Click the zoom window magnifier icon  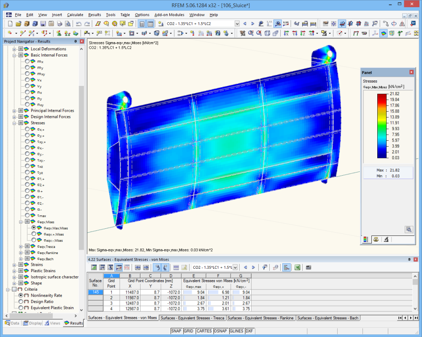(251, 33)
